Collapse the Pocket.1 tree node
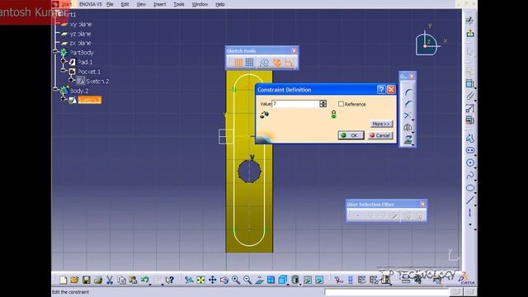The image size is (528, 297). click(x=64, y=70)
